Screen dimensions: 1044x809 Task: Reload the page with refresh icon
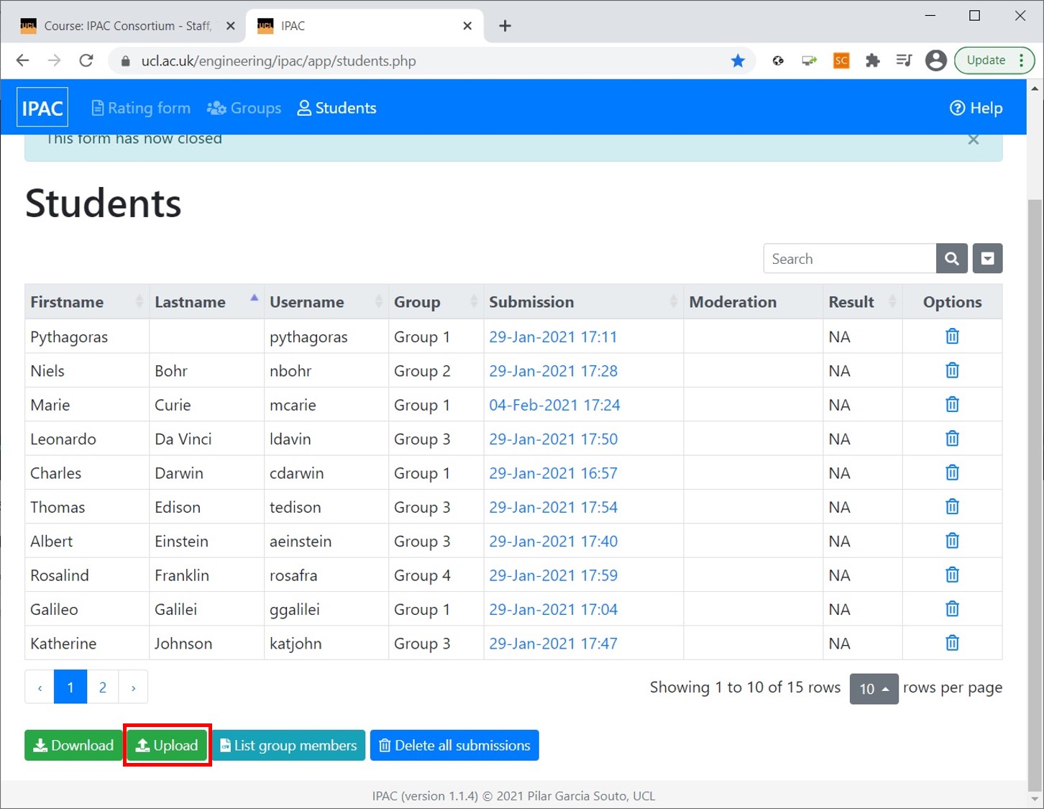tap(86, 60)
